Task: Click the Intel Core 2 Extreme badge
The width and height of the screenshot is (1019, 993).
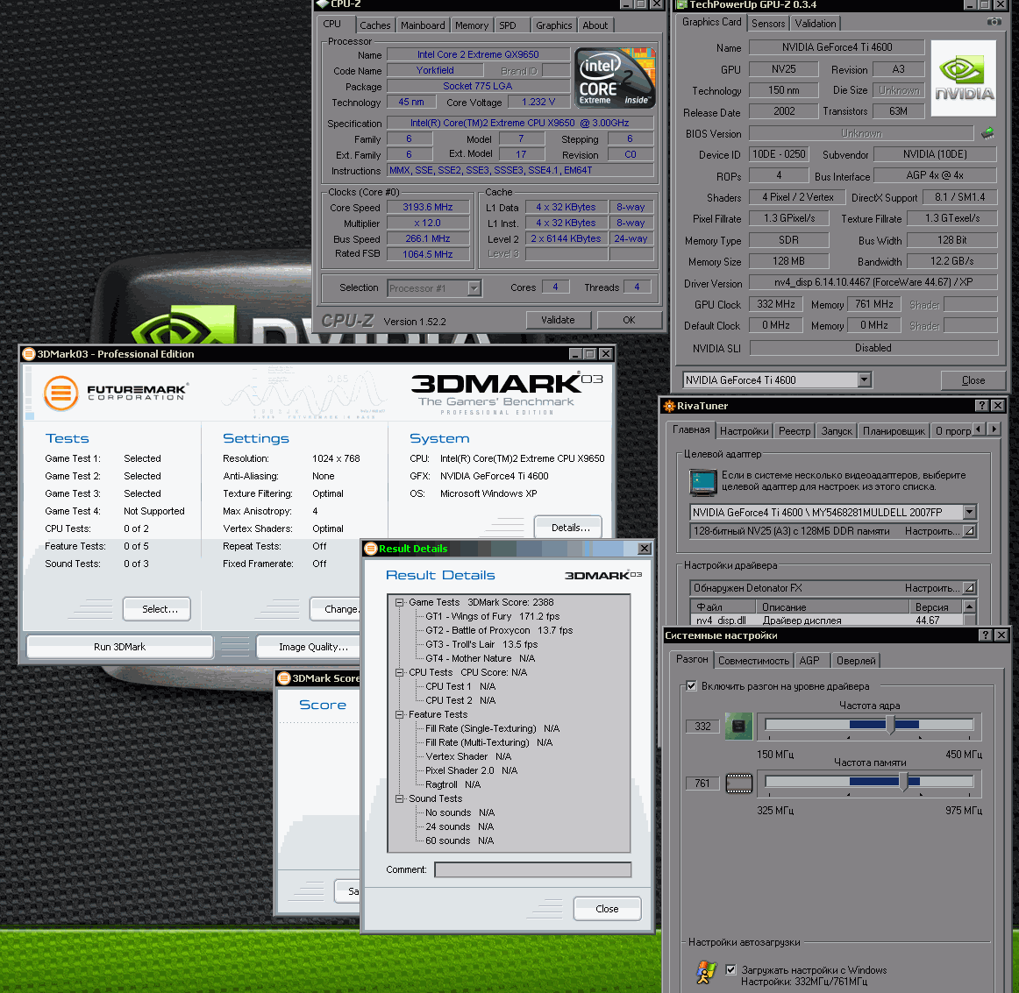Action: point(615,77)
